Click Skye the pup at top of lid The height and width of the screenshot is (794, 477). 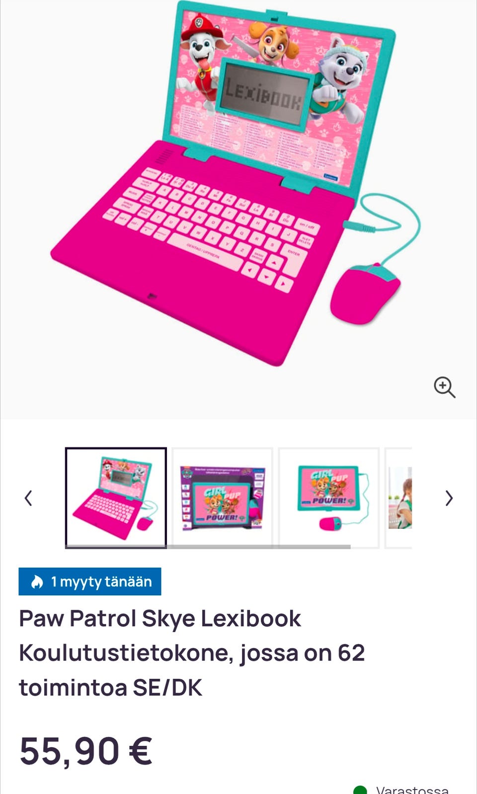coord(272,42)
